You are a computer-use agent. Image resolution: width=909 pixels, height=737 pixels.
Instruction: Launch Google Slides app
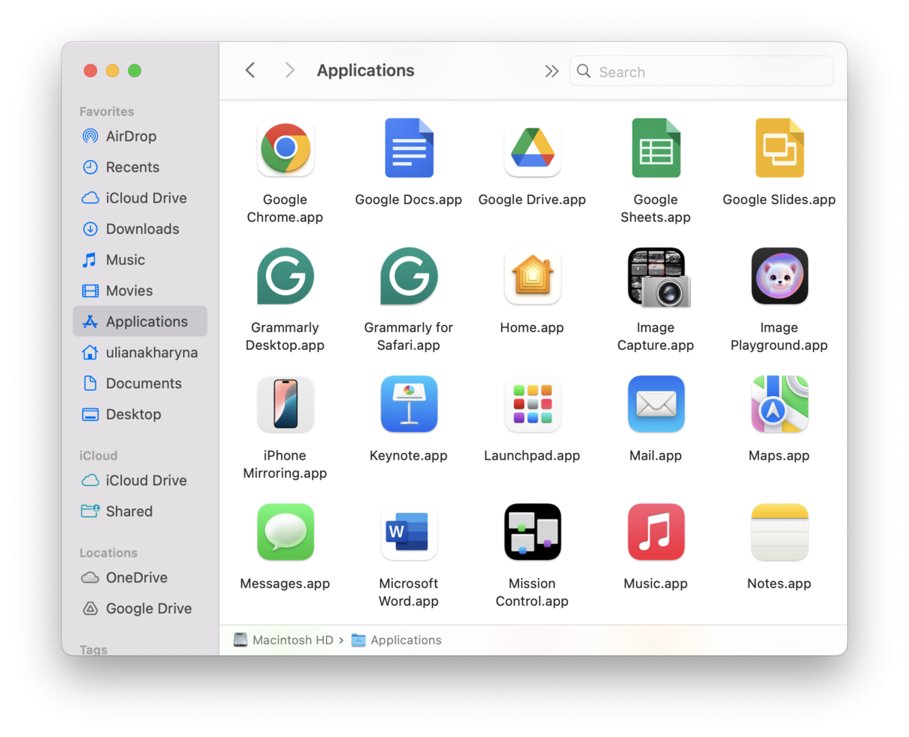pos(779,147)
